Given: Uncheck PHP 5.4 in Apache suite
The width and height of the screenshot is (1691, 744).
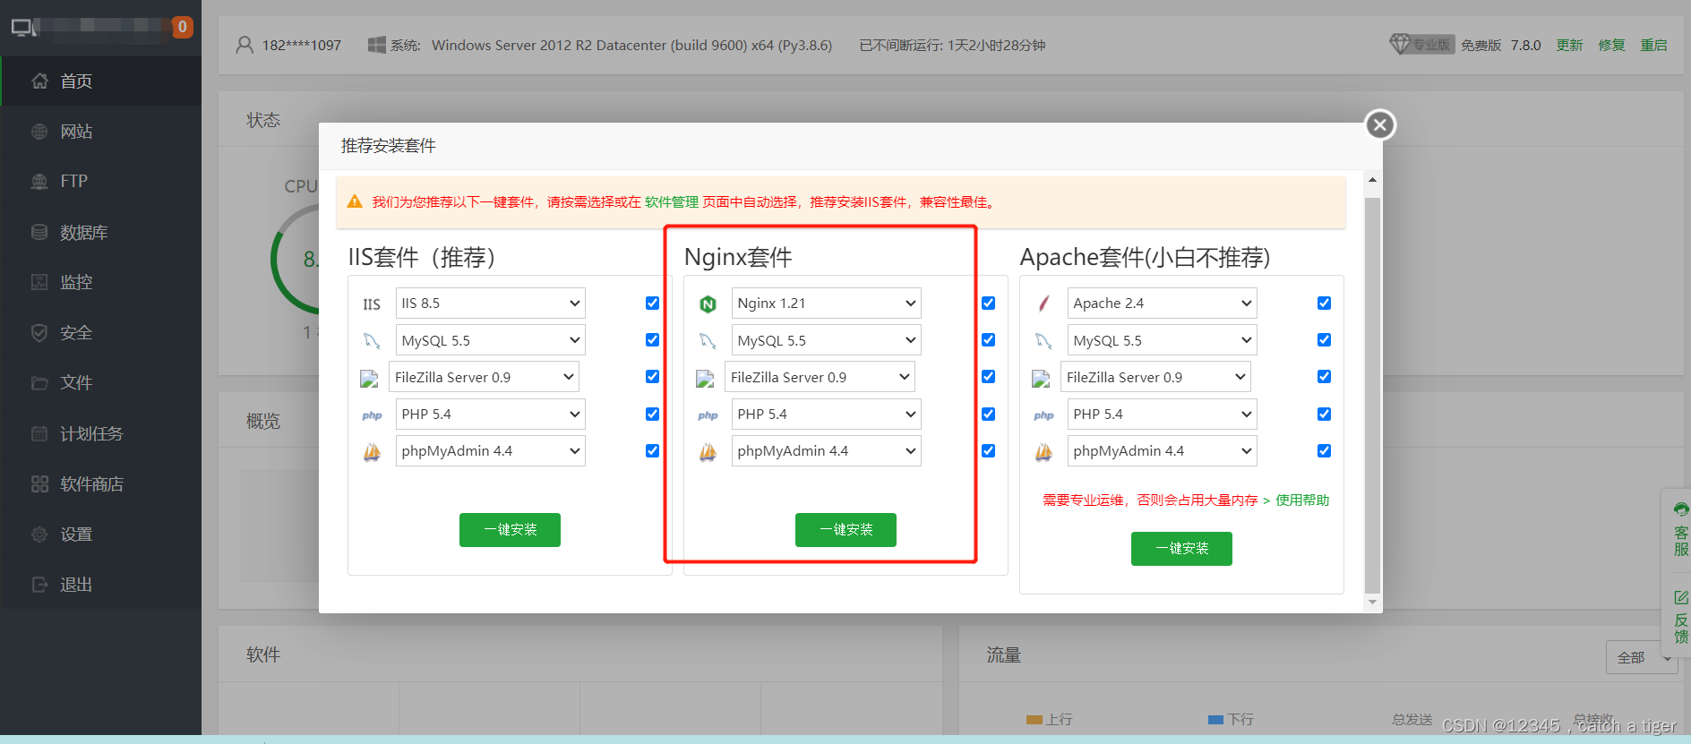Looking at the screenshot, I should pyautogui.click(x=1324, y=415).
